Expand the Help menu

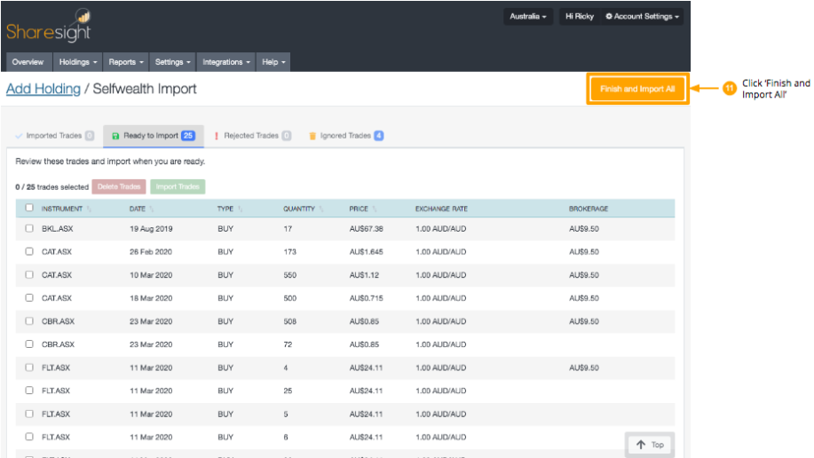[x=273, y=62]
